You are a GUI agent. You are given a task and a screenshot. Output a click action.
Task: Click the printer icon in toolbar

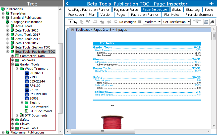(x=108, y=22)
